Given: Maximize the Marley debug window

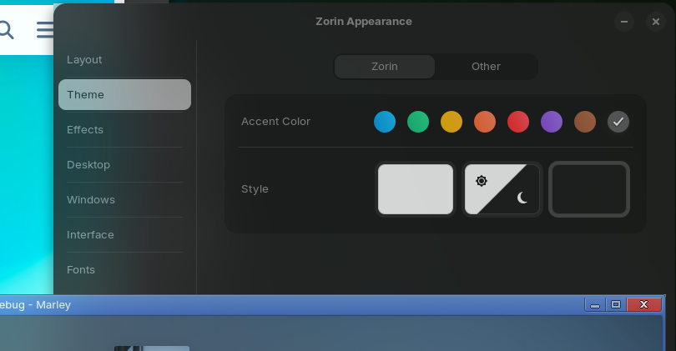Looking at the screenshot, I should (x=616, y=305).
